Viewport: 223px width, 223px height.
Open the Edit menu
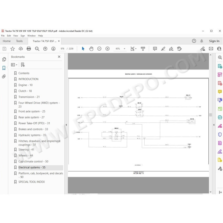coord(9,36)
